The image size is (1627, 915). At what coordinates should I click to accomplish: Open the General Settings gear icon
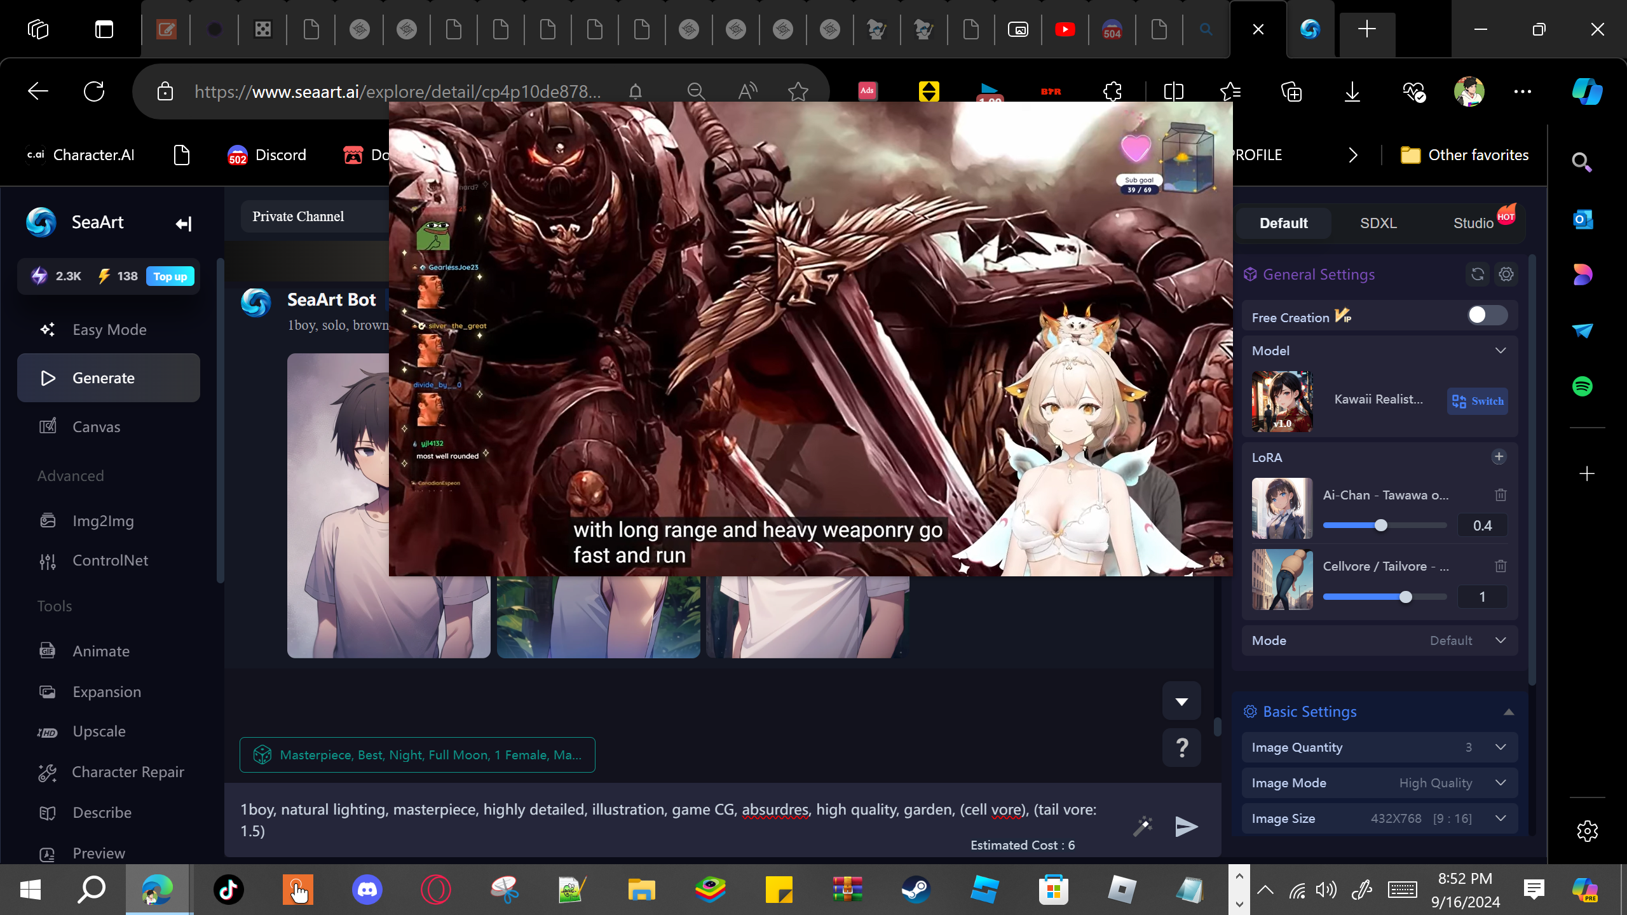tap(1506, 274)
